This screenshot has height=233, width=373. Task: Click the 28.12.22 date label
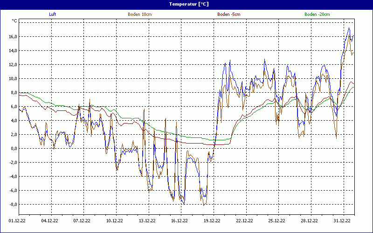click(310, 221)
